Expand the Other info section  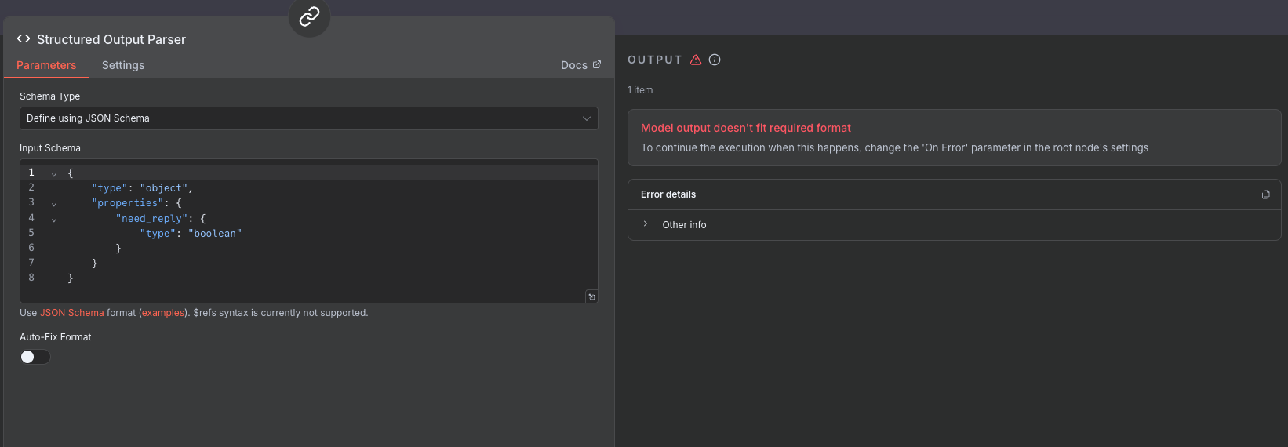(646, 224)
